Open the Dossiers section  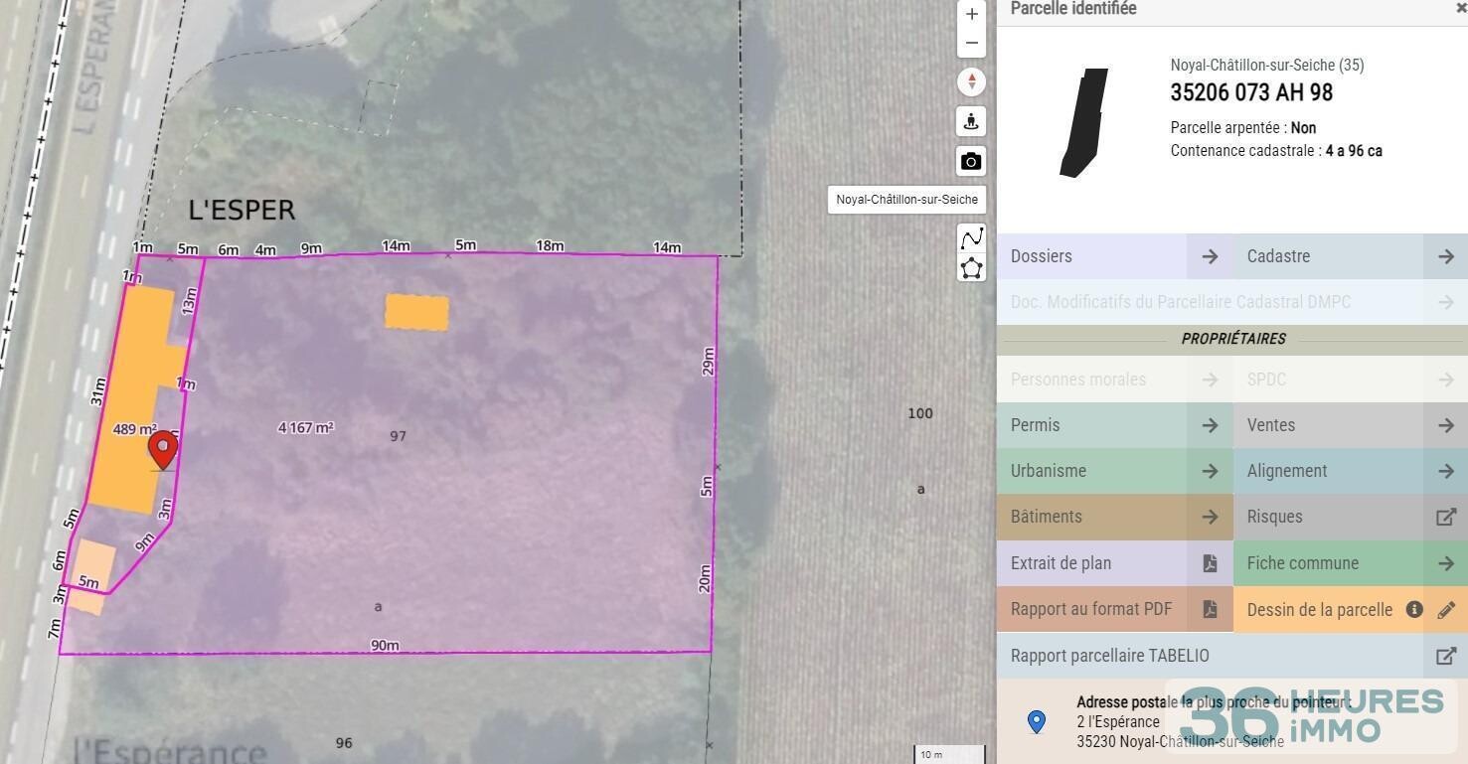(1114, 256)
